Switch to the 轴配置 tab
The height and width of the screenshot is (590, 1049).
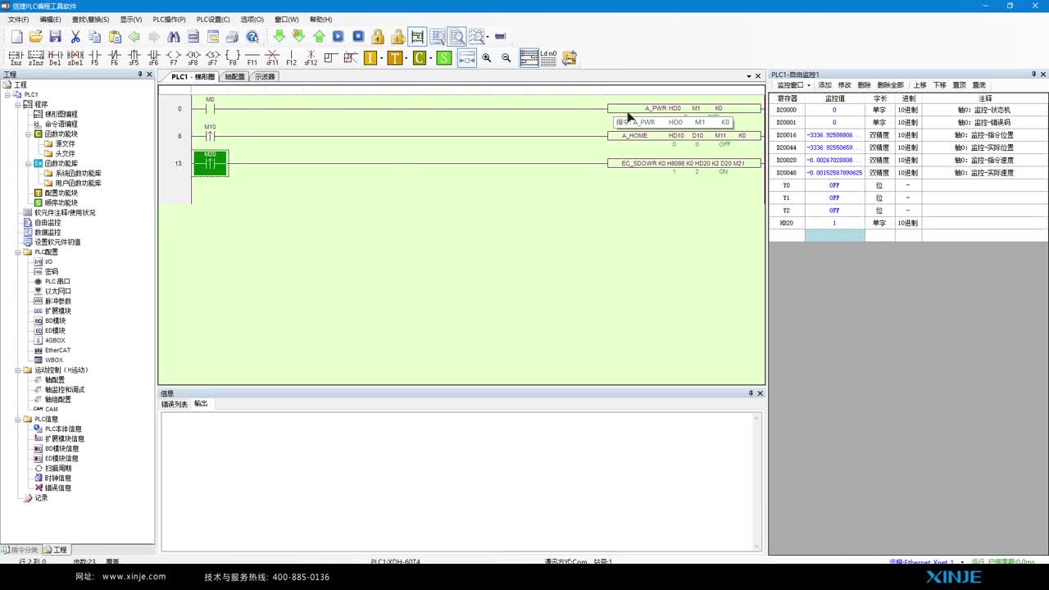click(234, 76)
